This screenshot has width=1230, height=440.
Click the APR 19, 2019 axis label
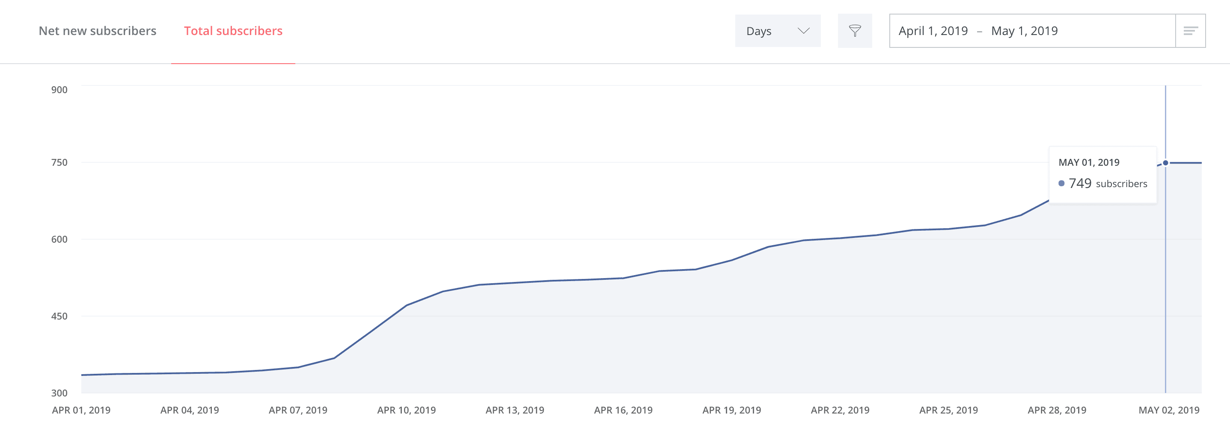tap(731, 410)
